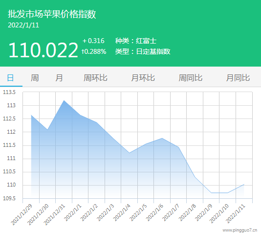Click the last data point 2022/1/11
The height and width of the screenshot is (236, 261).
(244, 184)
